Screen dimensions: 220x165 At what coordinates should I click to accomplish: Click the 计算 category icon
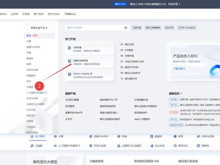point(55,136)
